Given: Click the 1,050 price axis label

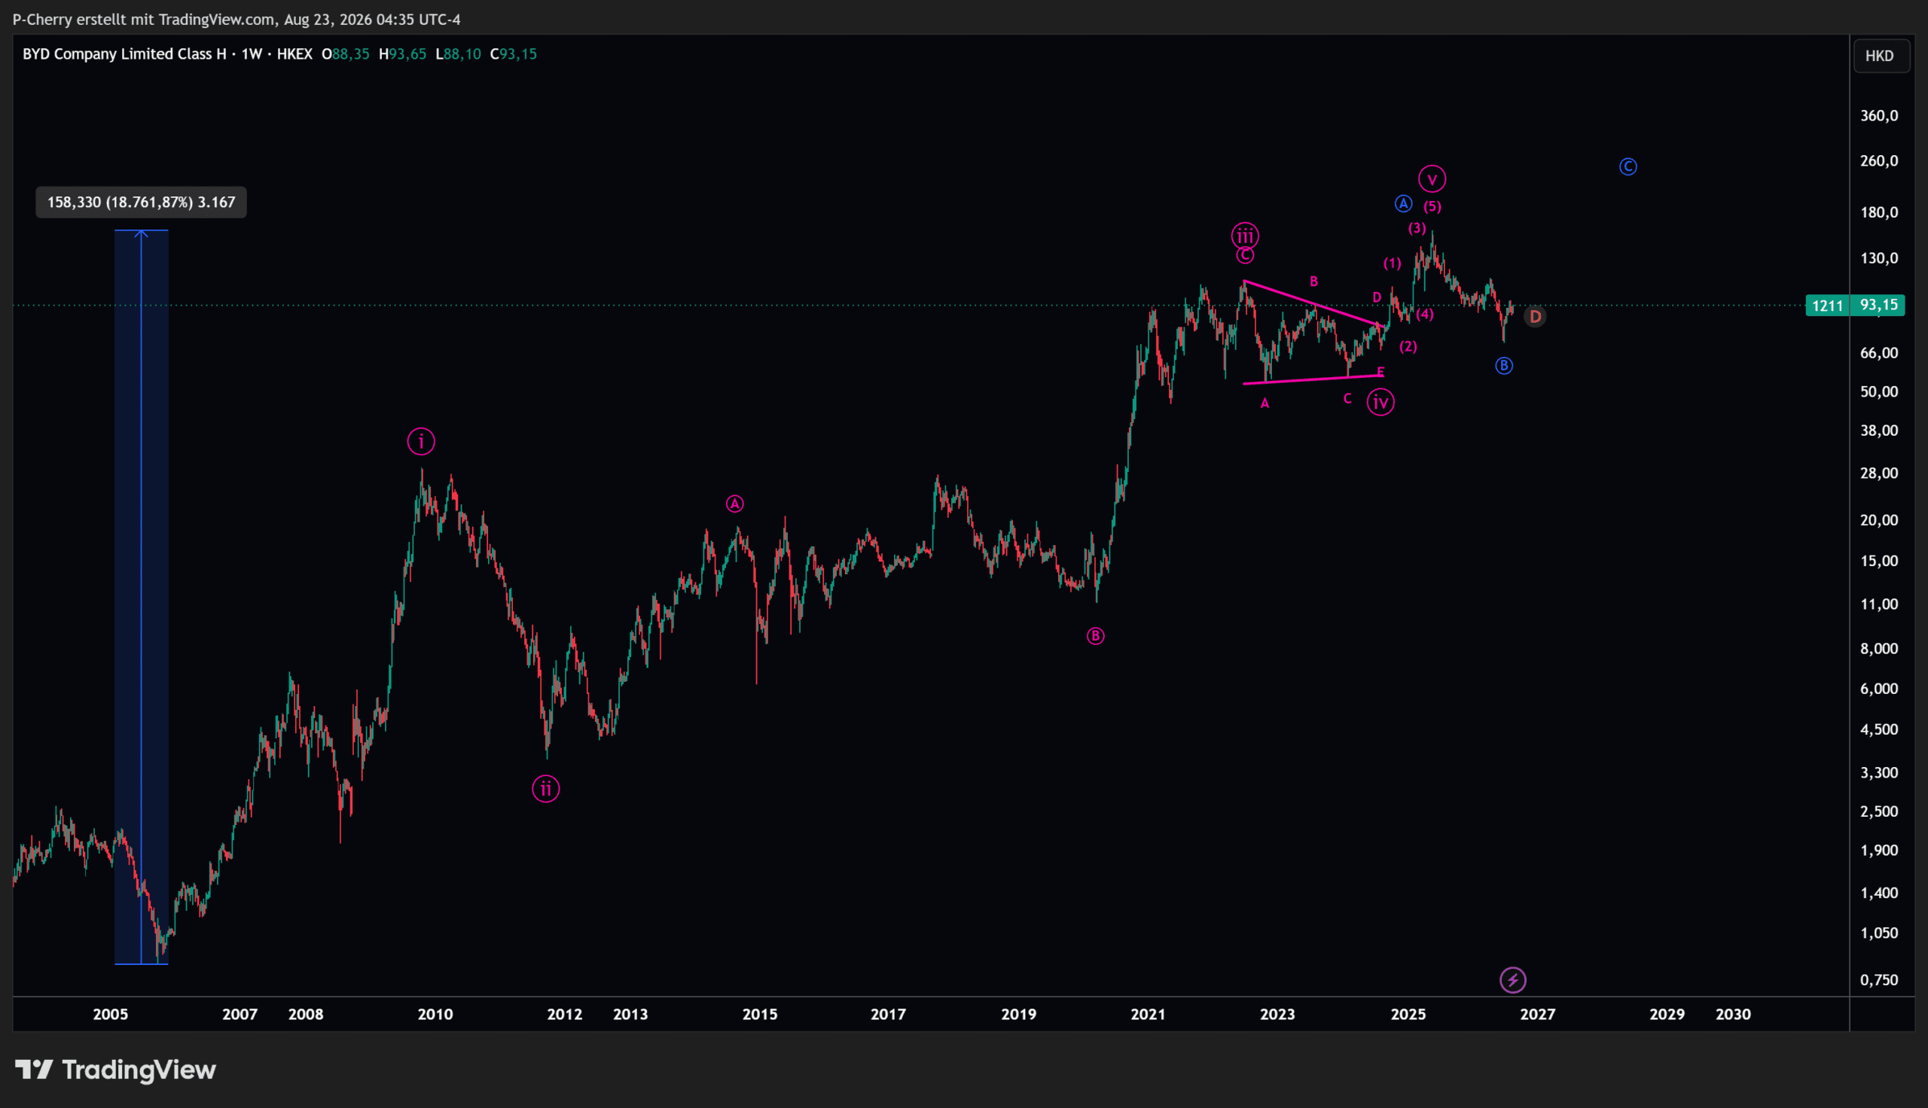Looking at the screenshot, I should point(1879,933).
